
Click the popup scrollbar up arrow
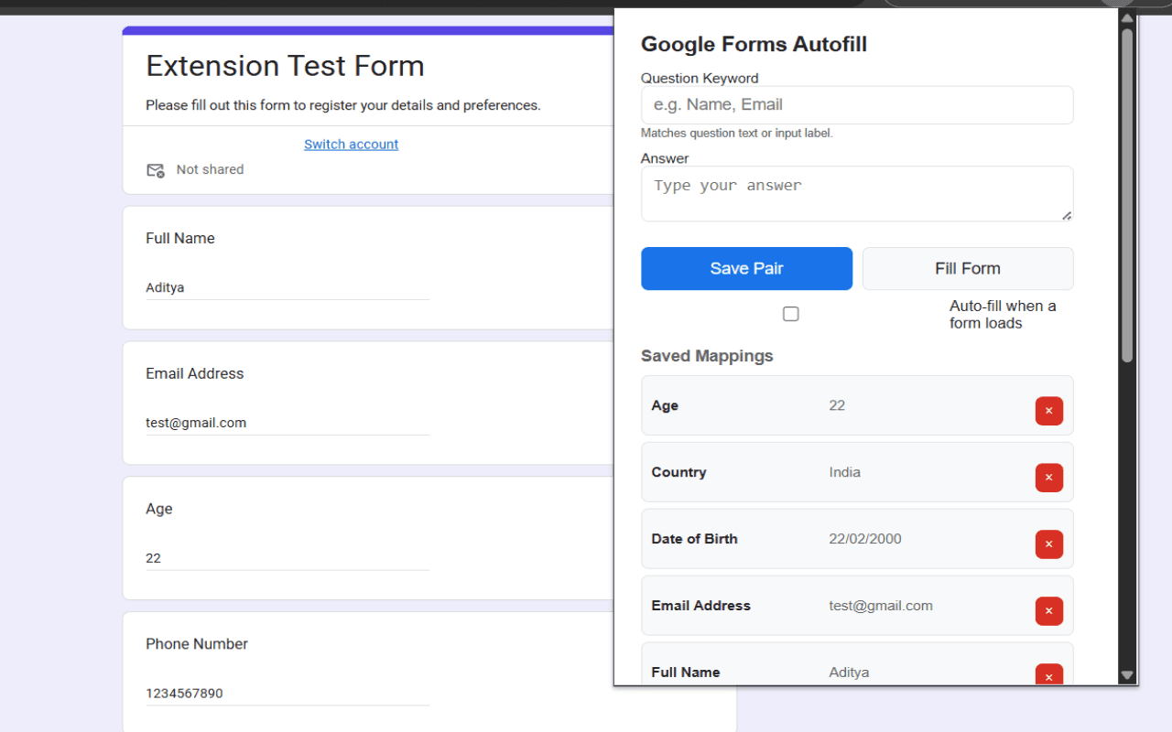[x=1127, y=17]
